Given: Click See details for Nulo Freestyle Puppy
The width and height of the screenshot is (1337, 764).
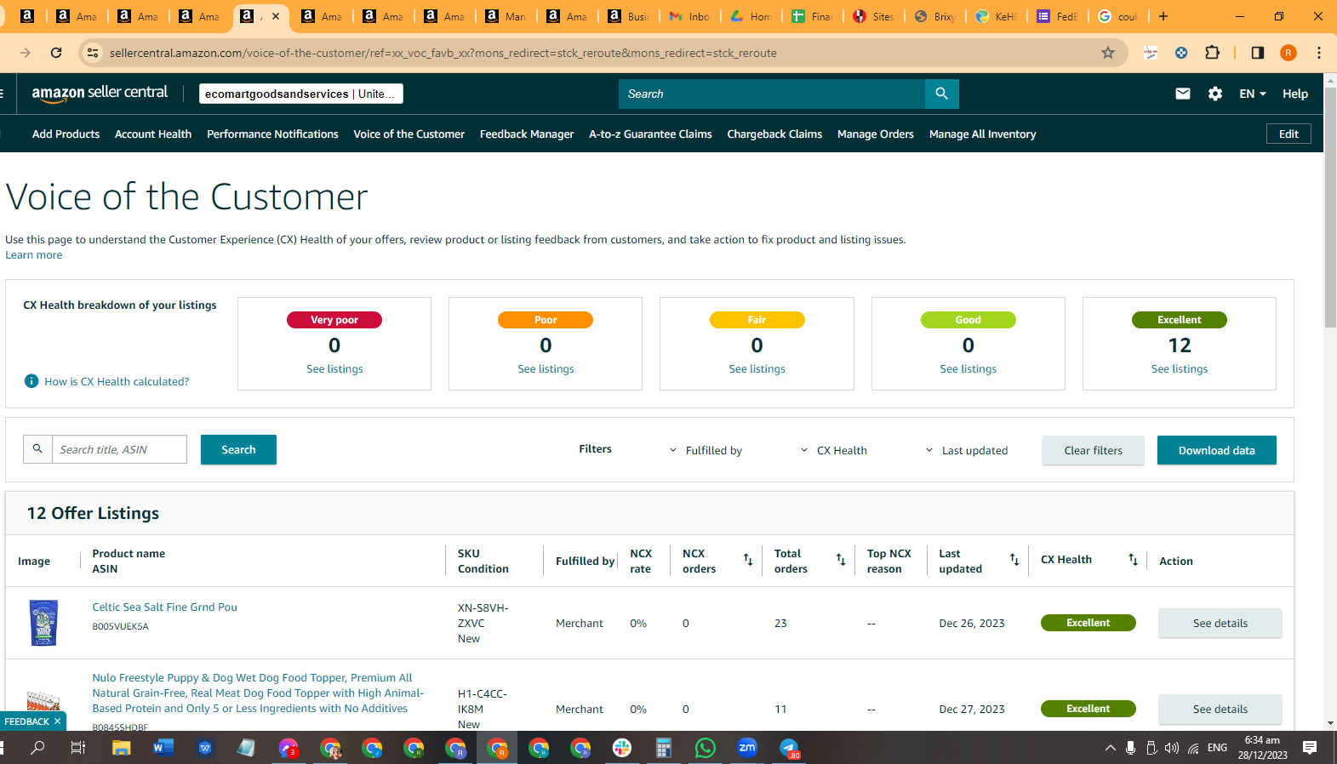Looking at the screenshot, I should click(x=1220, y=709).
